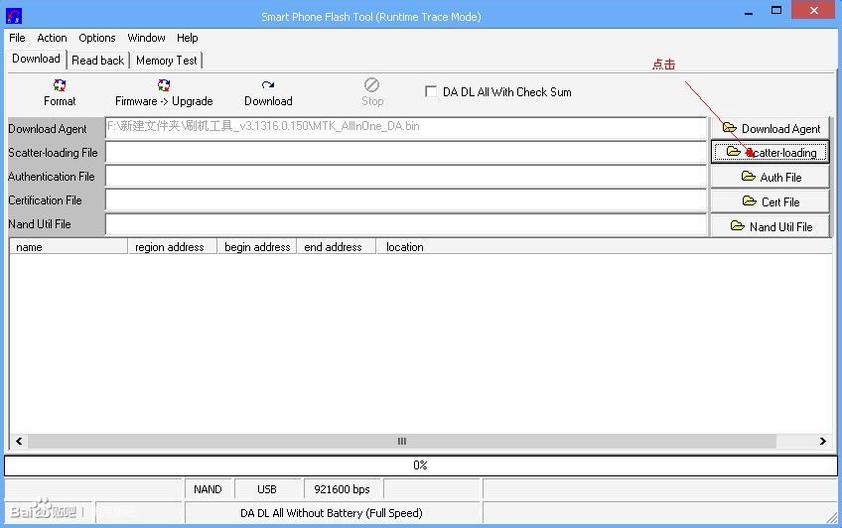Open the Options menu

click(x=97, y=38)
